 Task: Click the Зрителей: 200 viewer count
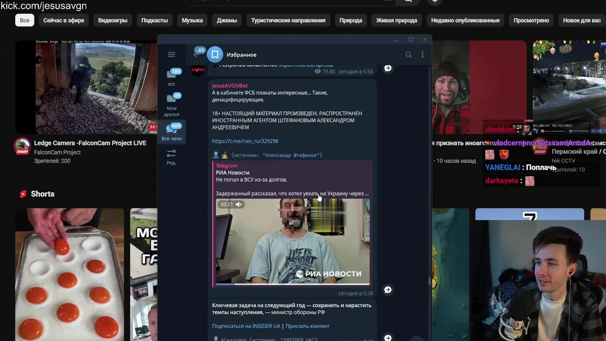pyautogui.click(x=52, y=161)
